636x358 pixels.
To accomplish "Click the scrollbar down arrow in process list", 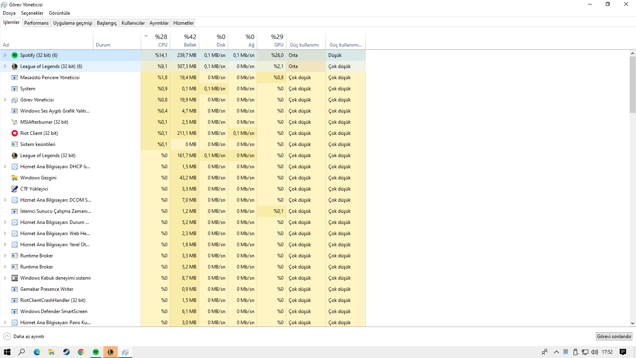I will (632, 323).
